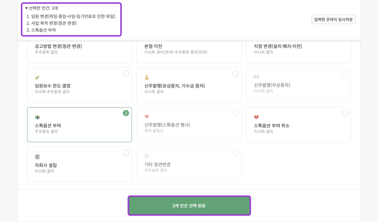Click the heart icon for 신주발행(스톡옵션 행사)
This screenshot has height=222, width=378.
click(147, 116)
